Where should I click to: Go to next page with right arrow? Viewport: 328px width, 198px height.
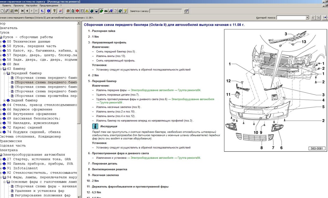pos(31,11)
